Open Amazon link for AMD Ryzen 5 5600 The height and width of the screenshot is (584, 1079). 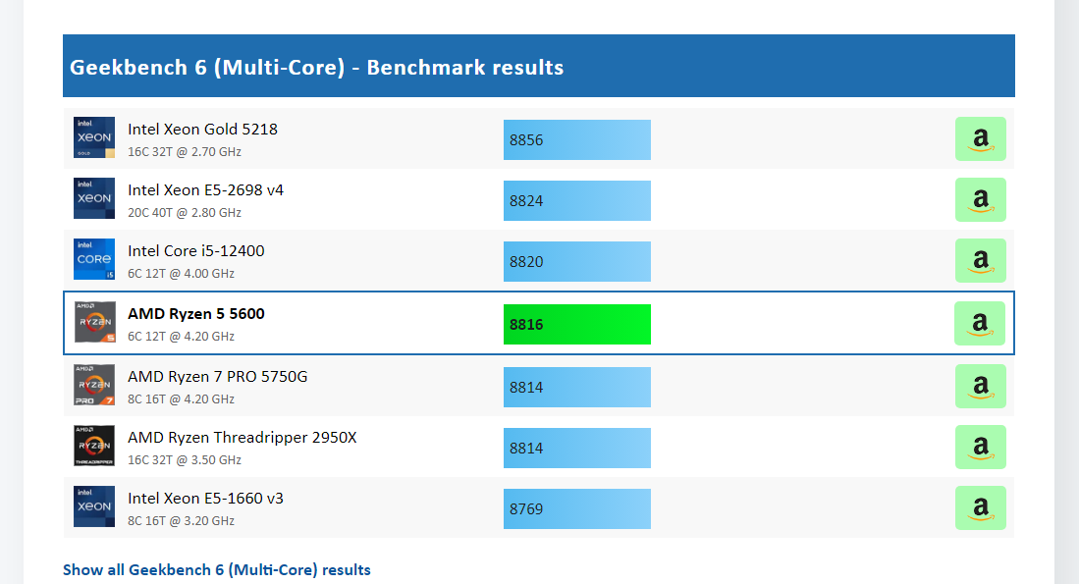point(979,323)
